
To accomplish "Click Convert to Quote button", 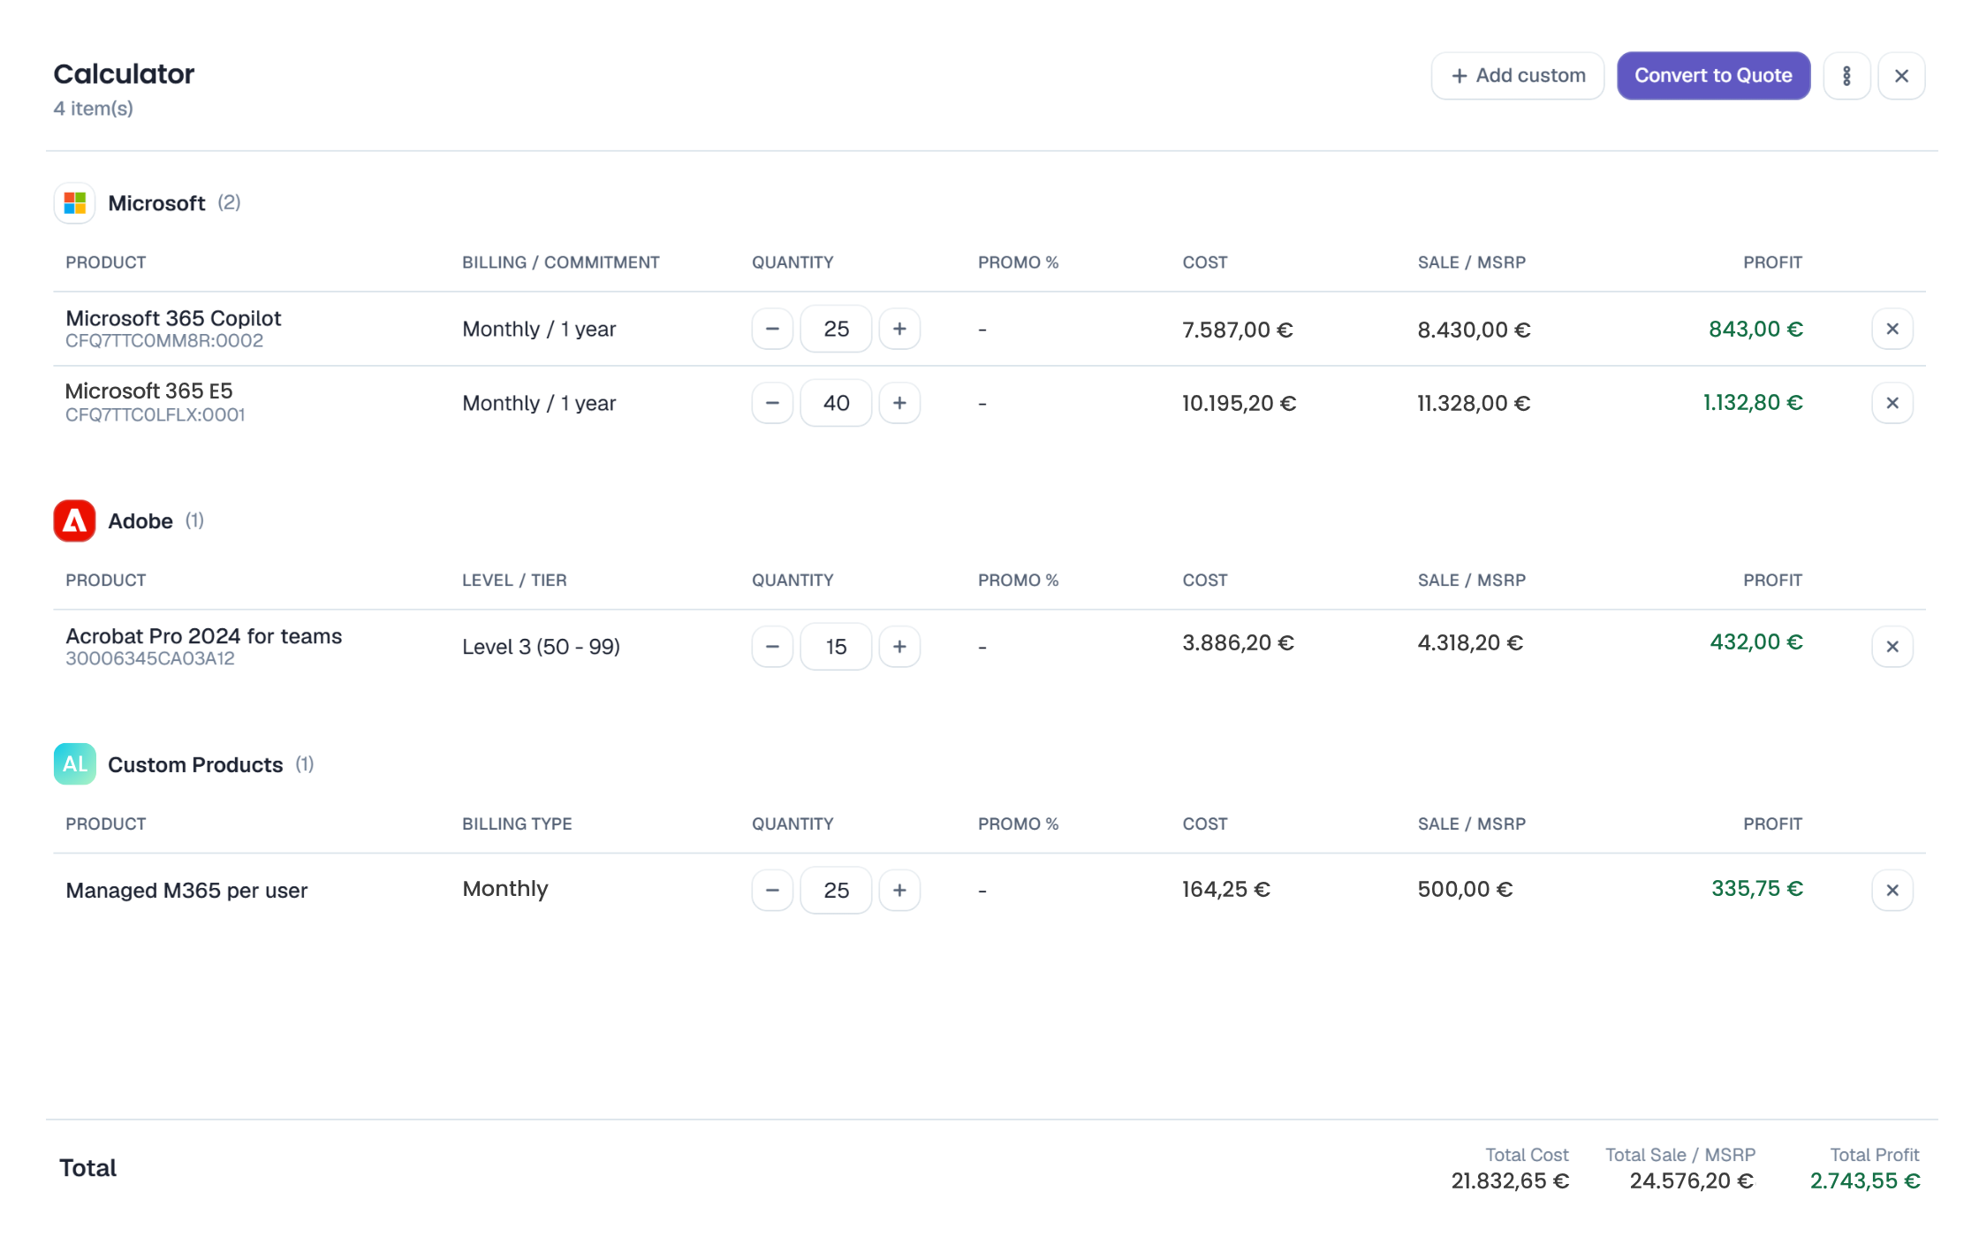I will [1713, 76].
